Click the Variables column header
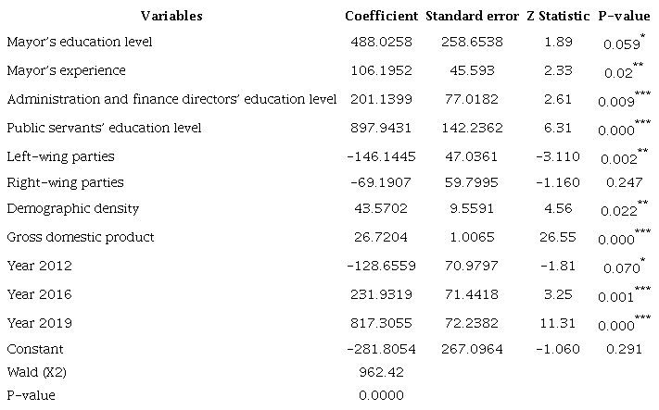659x410 pixels. [171, 16]
